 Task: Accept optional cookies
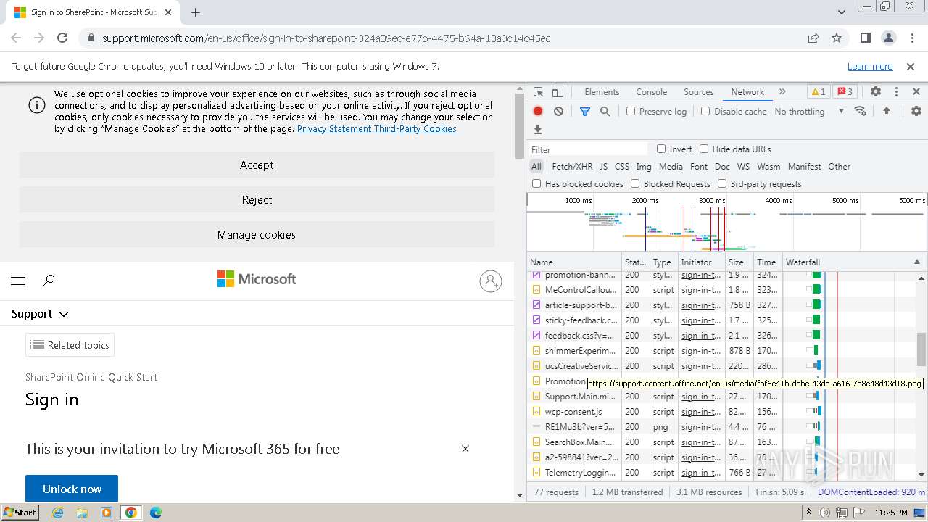(257, 165)
